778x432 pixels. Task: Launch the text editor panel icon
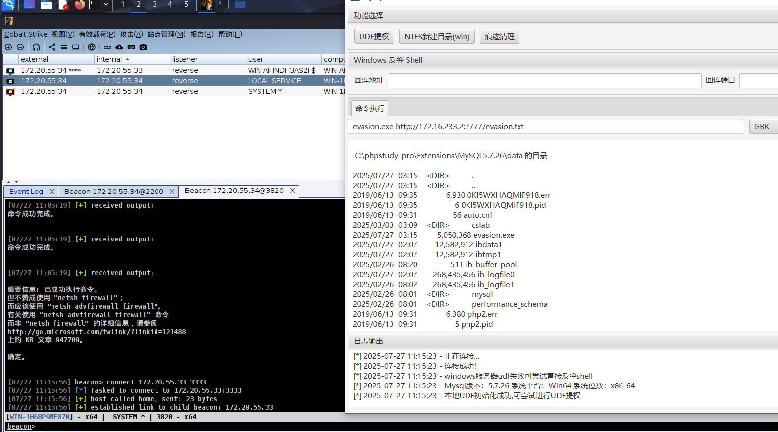click(63, 5)
